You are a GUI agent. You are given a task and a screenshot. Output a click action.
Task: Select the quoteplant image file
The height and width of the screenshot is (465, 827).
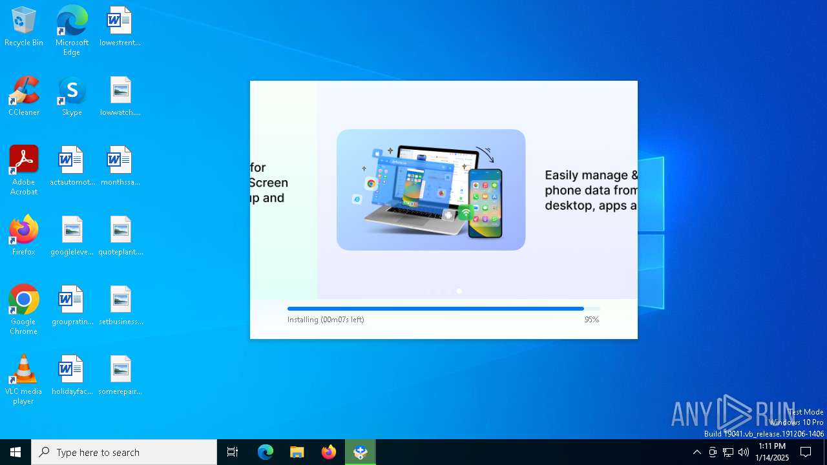pyautogui.click(x=120, y=235)
